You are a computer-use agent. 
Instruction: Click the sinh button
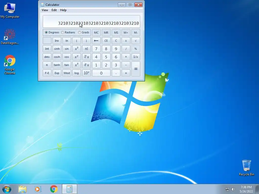[57, 49]
